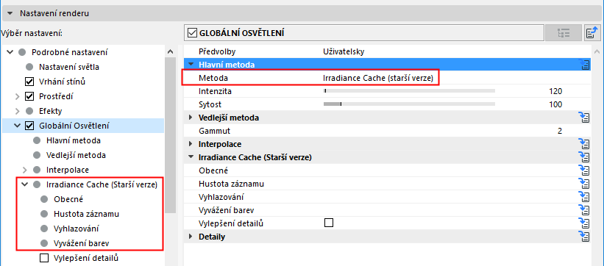Image resolution: width=604 pixels, height=266 pixels.
Task: Collapse the Globální Osvětlení tree node
Action: [x=18, y=126]
